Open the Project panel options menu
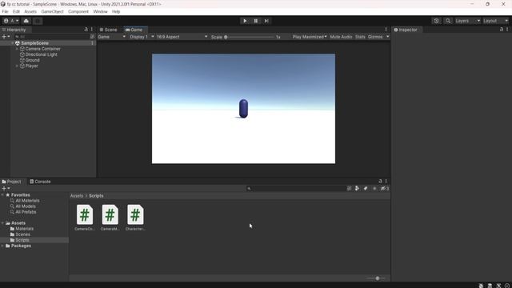Screen dimensions: 512x288 (x=386, y=182)
